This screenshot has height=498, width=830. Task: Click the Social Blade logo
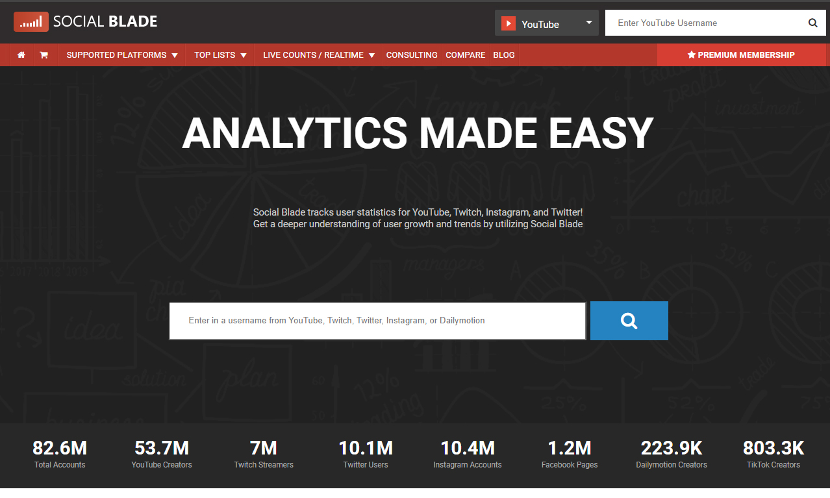(x=86, y=21)
